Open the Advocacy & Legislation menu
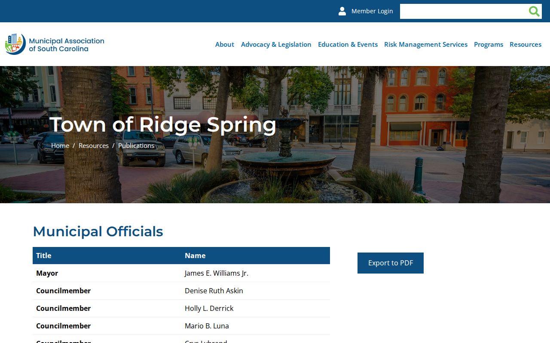The height and width of the screenshot is (343, 550). tap(276, 44)
